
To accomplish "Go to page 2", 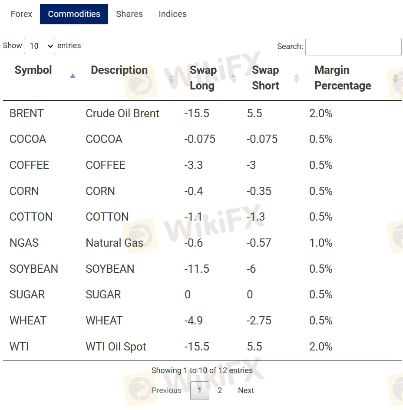I will tap(220, 390).
